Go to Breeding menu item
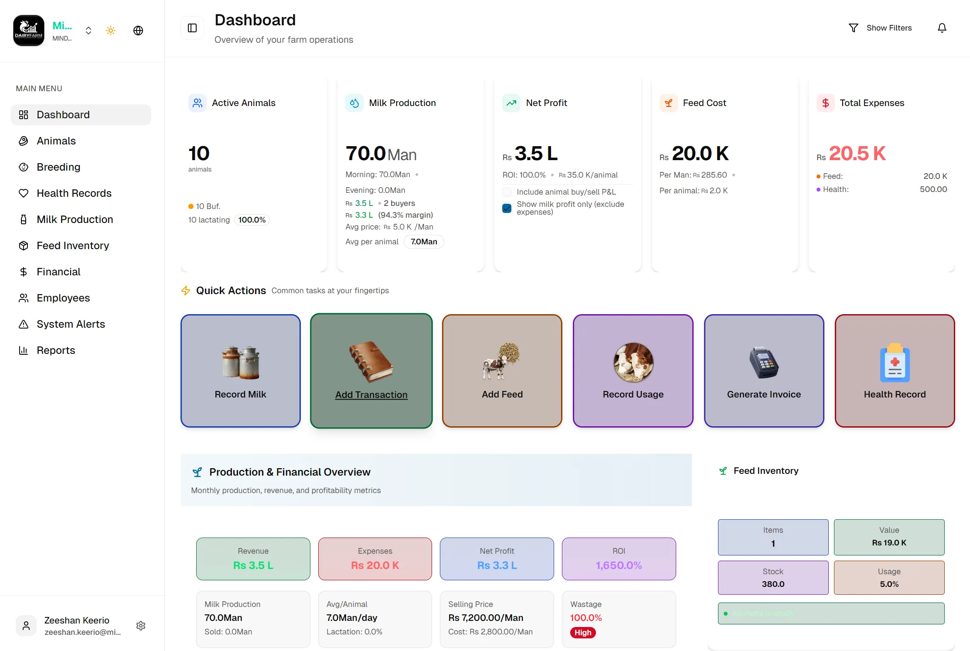 coord(81,167)
